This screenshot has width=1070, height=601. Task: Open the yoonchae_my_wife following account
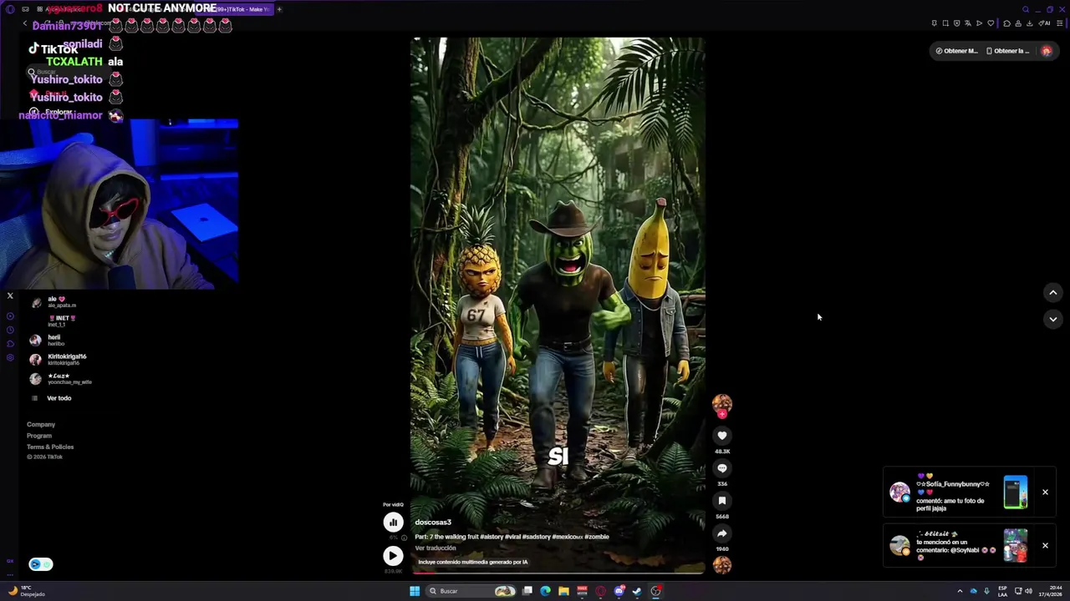60,378
